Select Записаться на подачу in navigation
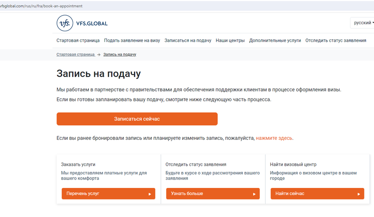374x217 pixels. (x=188, y=40)
